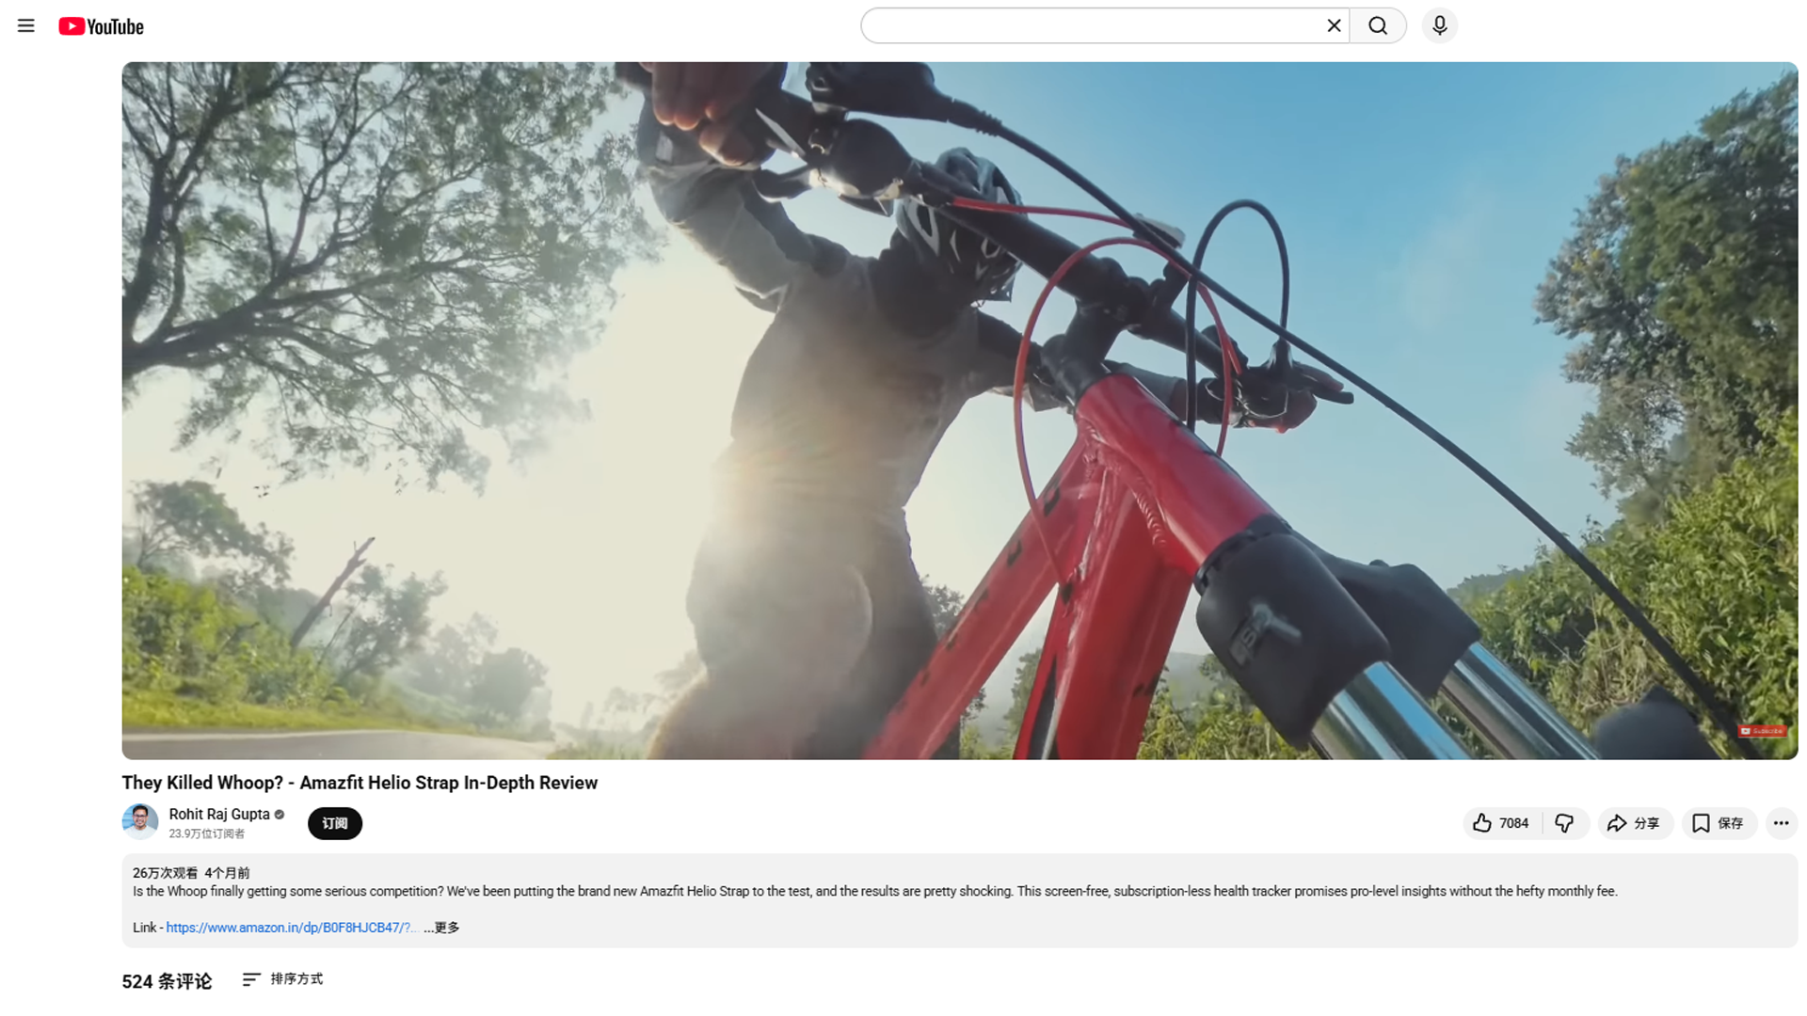Open the comment sort order dropdown
Viewport: 1807px width, 1016px height.
pyautogui.click(x=282, y=979)
